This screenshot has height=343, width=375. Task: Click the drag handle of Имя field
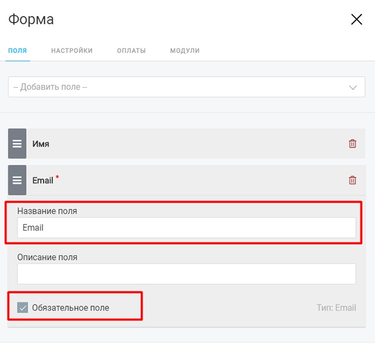(x=17, y=144)
